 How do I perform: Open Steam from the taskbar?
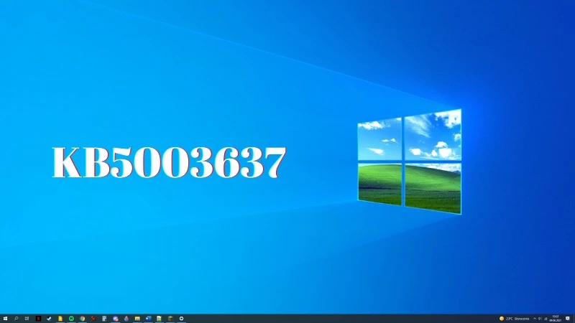[49, 319]
